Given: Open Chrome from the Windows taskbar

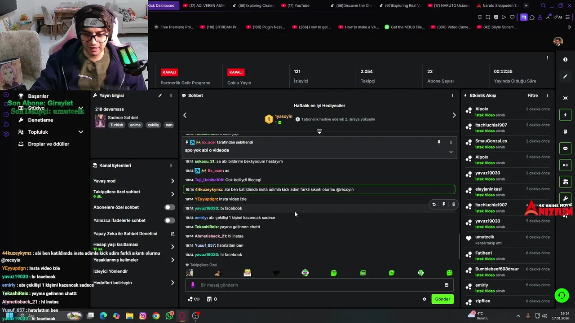Looking at the screenshot, I should 156,316.
